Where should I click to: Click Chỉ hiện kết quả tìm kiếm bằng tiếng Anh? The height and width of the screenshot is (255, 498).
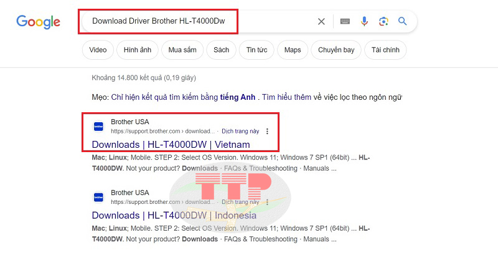tap(183, 97)
